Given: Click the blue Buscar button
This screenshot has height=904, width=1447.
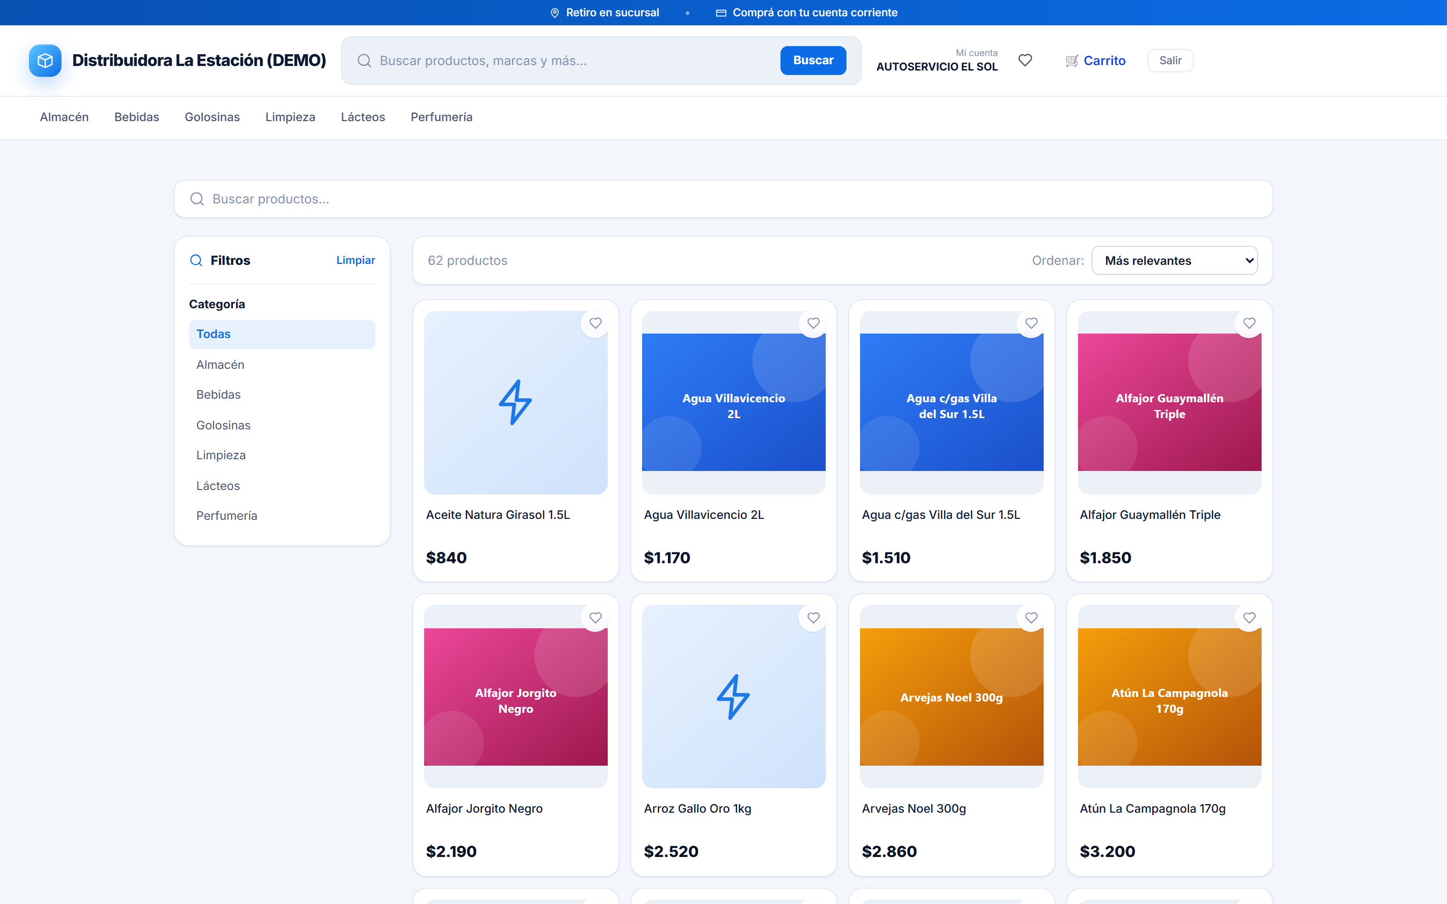Looking at the screenshot, I should [813, 61].
